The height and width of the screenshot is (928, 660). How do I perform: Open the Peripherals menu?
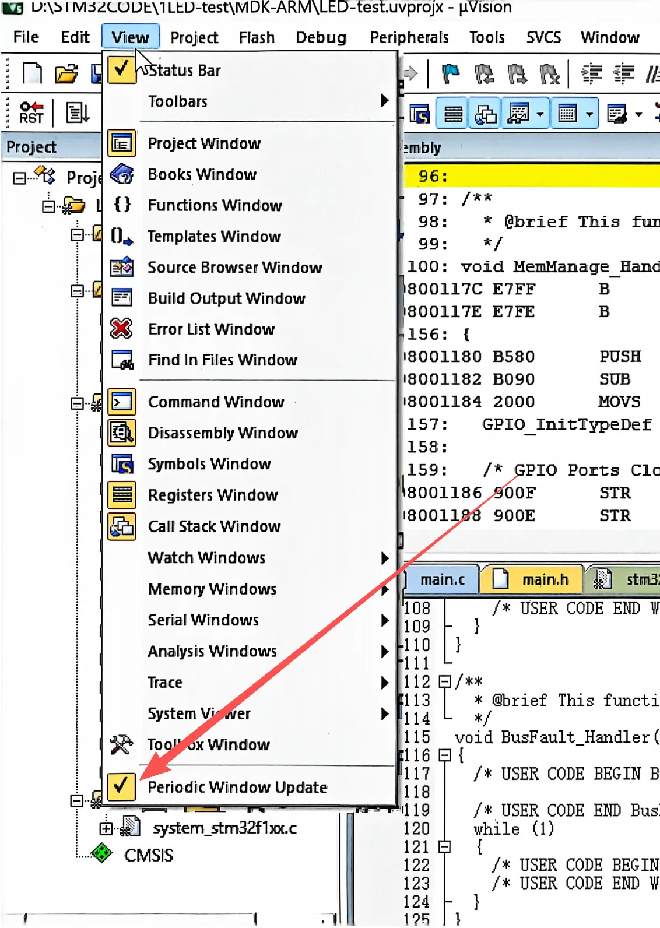409,37
